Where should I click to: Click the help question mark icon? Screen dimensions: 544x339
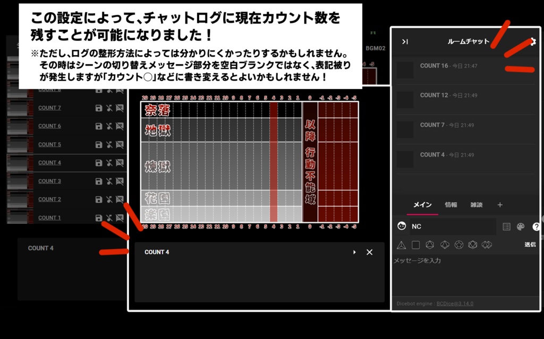point(536,226)
